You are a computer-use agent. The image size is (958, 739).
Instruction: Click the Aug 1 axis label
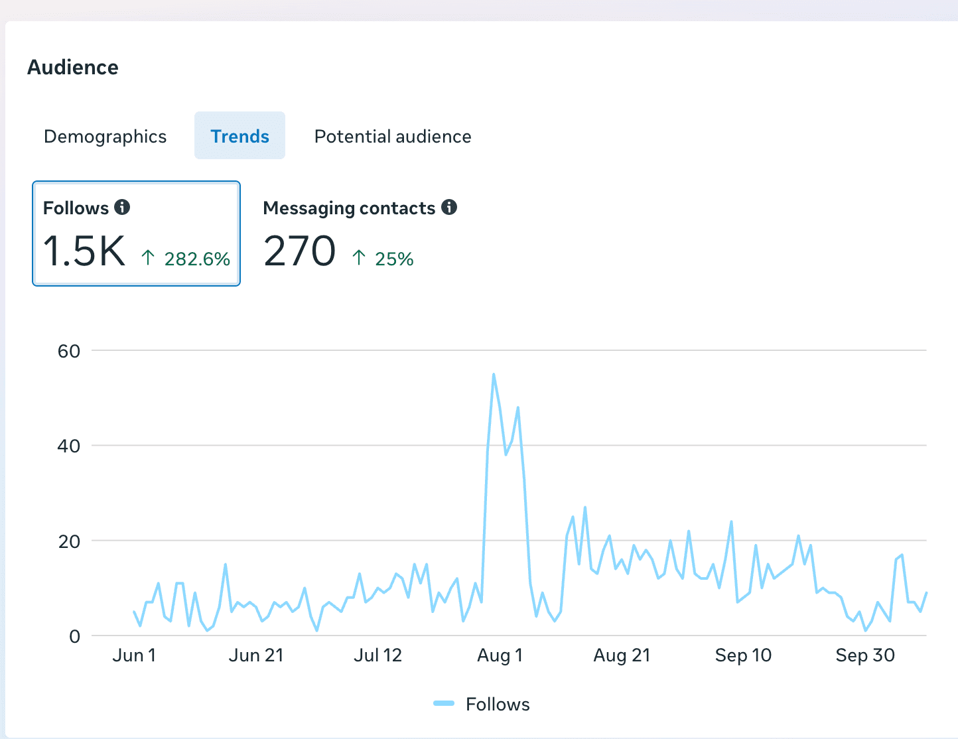pyautogui.click(x=500, y=655)
